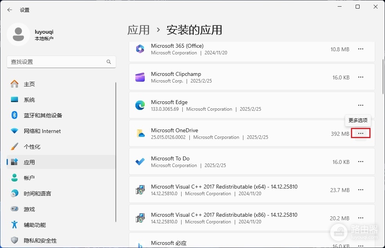385x248 pixels.
Task: Open 时间和语言 settings
Action: tap(61, 194)
